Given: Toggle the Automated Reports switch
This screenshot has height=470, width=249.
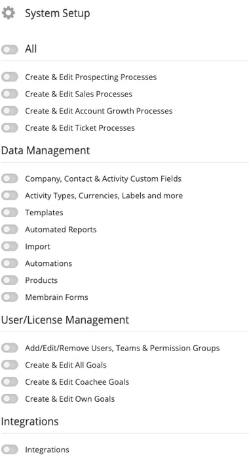Looking at the screenshot, I should click(10, 230).
